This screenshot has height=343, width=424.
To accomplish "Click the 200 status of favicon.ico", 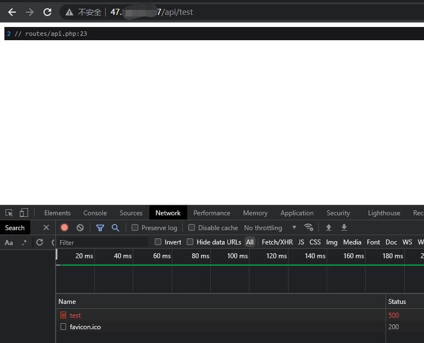I will tap(394, 327).
